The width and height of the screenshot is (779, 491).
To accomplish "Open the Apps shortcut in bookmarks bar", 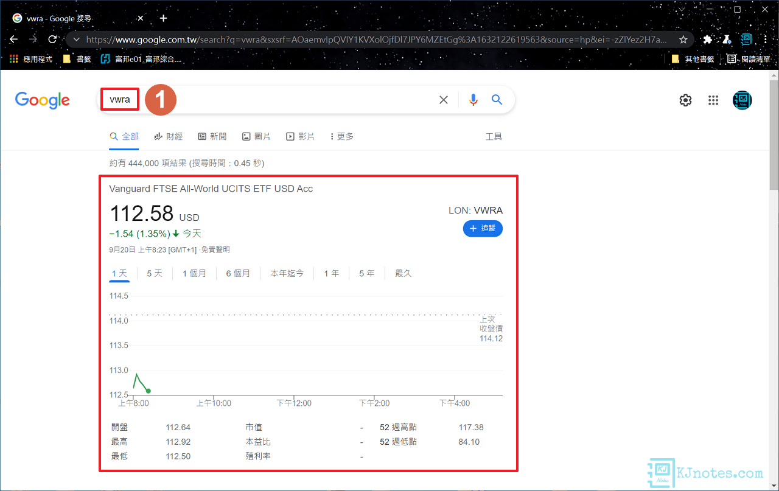I will pos(30,59).
